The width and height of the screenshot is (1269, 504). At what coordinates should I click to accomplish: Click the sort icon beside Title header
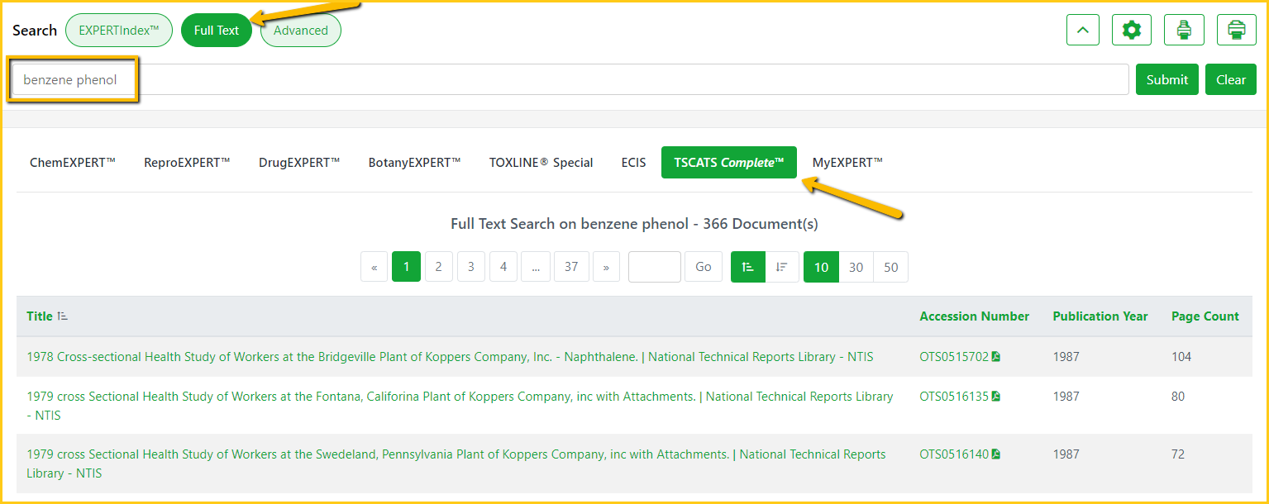point(63,316)
